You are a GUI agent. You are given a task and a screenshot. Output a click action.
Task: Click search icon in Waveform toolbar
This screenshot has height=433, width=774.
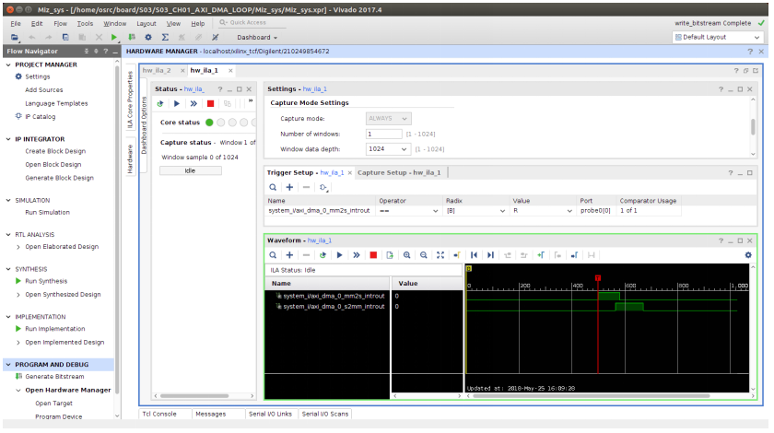[x=273, y=255]
